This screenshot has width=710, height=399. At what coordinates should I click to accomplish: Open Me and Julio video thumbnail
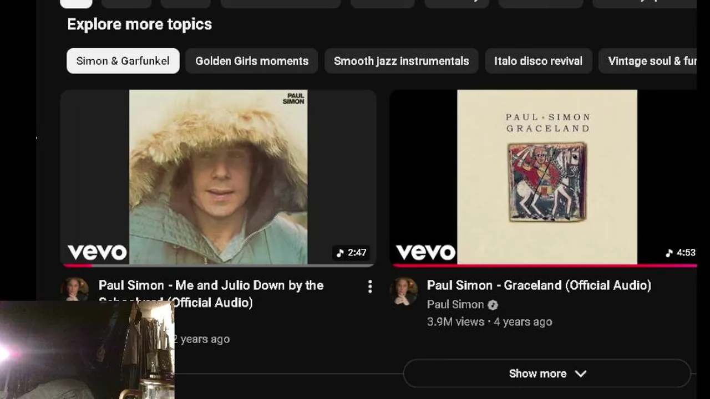[x=218, y=177]
